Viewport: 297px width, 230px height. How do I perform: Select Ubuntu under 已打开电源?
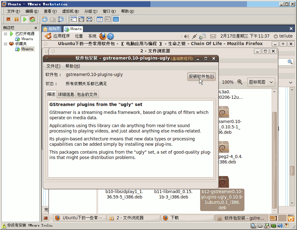[27, 39]
